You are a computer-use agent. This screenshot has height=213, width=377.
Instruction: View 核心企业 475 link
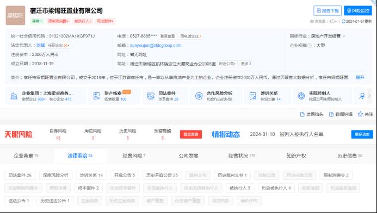pos(60,99)
